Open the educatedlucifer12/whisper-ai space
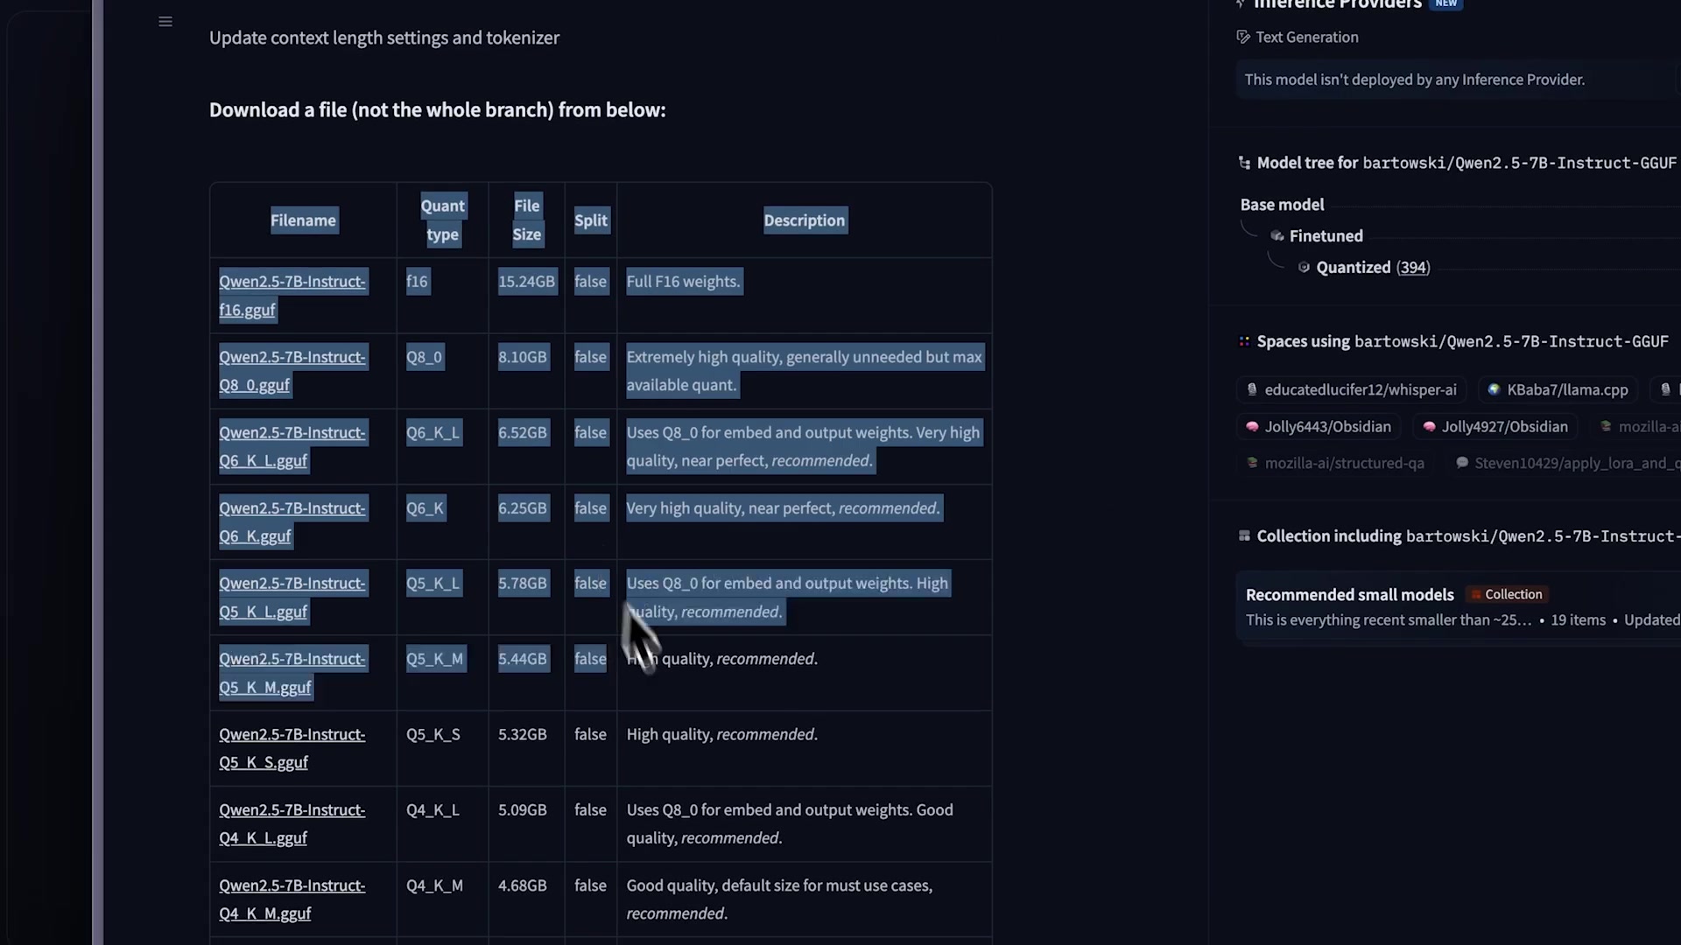The width and height of the screenshot is (1681, 945). [x=1351, y=390]
